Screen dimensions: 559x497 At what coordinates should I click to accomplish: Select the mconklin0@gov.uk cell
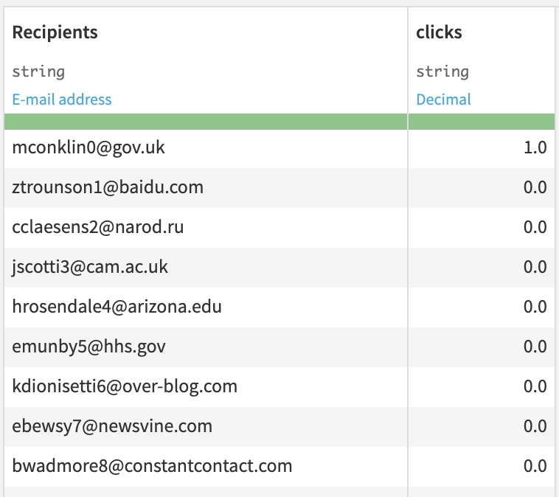tap(206, 147)
